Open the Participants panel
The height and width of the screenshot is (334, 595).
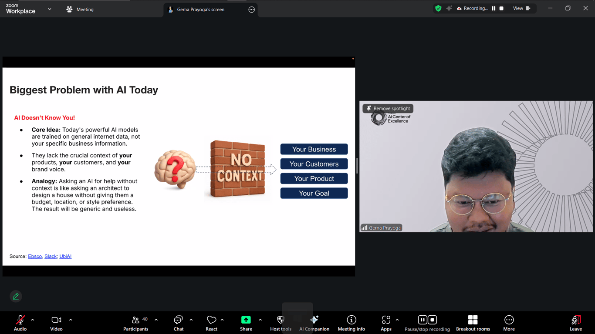point(135,323)
